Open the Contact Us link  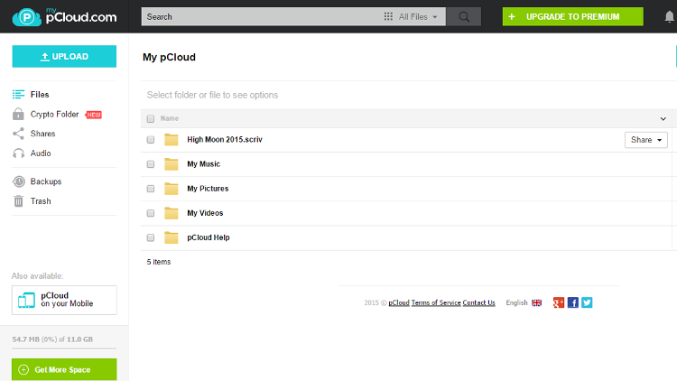click(478, 302)
